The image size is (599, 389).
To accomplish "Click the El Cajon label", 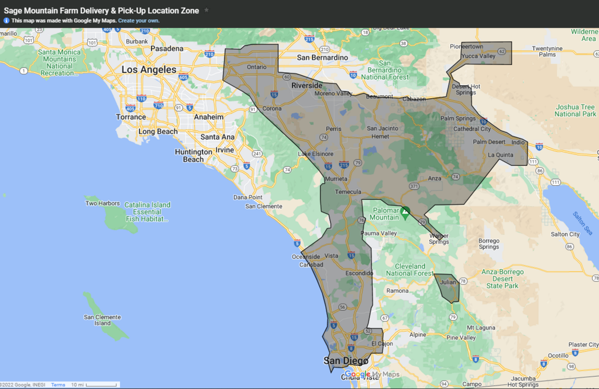I will pos(382,343).
